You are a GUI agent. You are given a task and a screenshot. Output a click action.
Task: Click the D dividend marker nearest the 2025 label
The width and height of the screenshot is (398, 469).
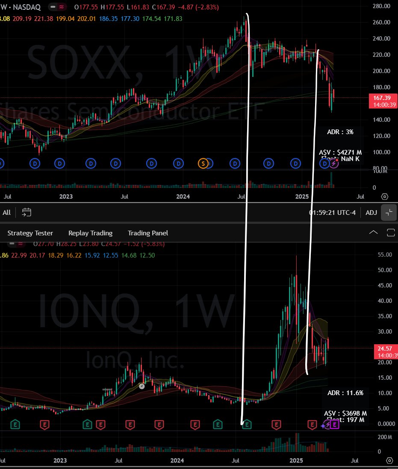[x=296, y=163]
